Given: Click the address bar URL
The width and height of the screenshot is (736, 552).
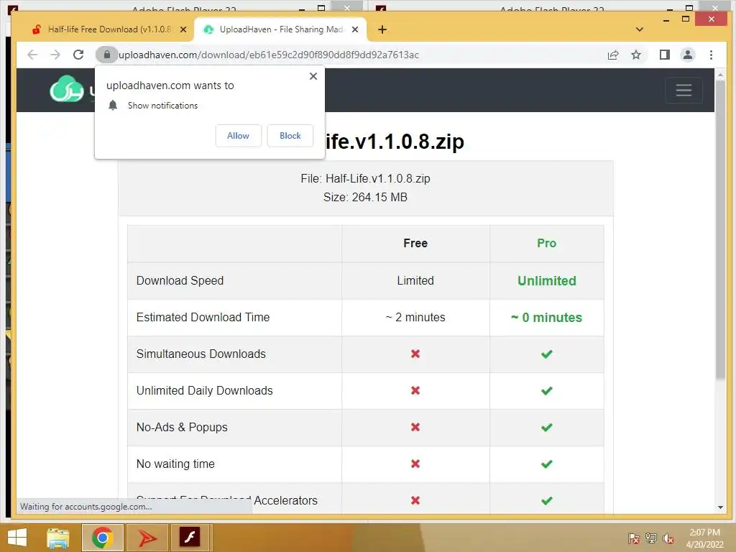Looking at the screenshot, I should coord(269,55).
